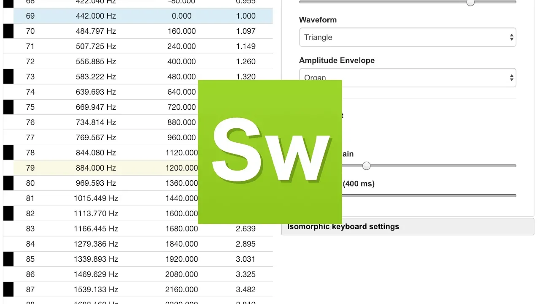Select note number 87 in the table

30,290
